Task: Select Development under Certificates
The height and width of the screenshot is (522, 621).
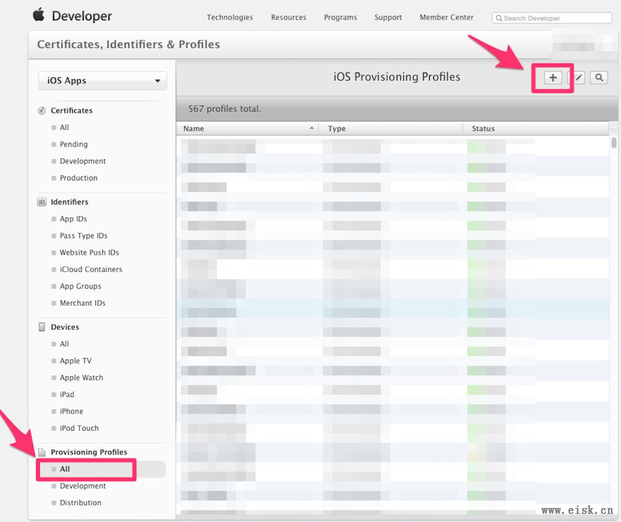Action: (83, 161)
